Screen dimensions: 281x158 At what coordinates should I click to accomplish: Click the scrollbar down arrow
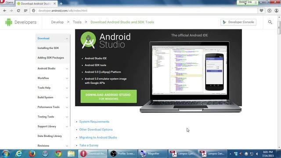pos(279,147)
